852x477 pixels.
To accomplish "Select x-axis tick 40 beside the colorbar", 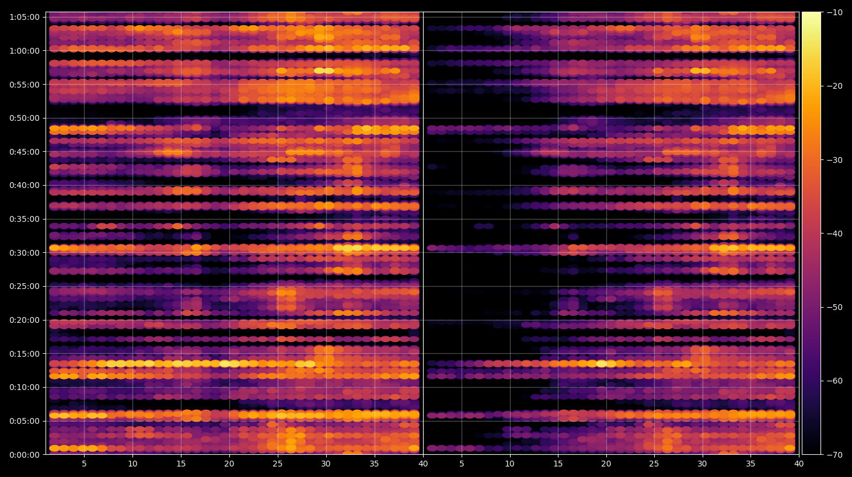I will coord(799,464).
